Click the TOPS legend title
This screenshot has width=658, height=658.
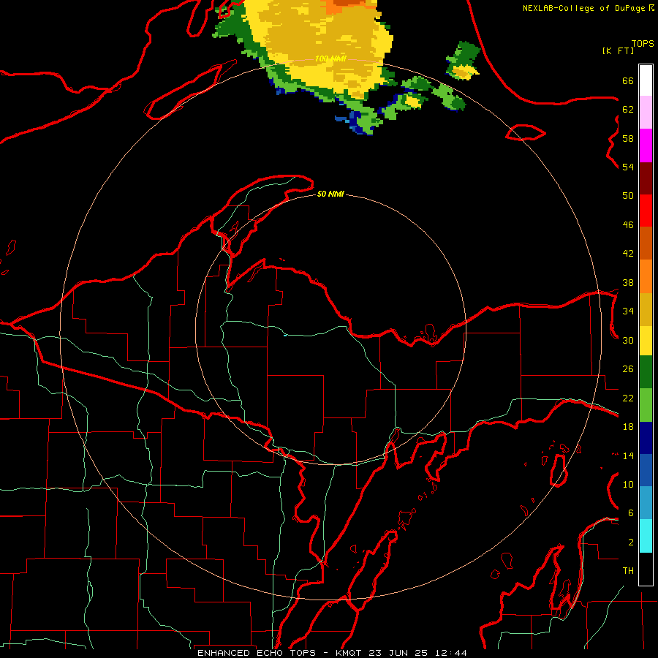643,44
